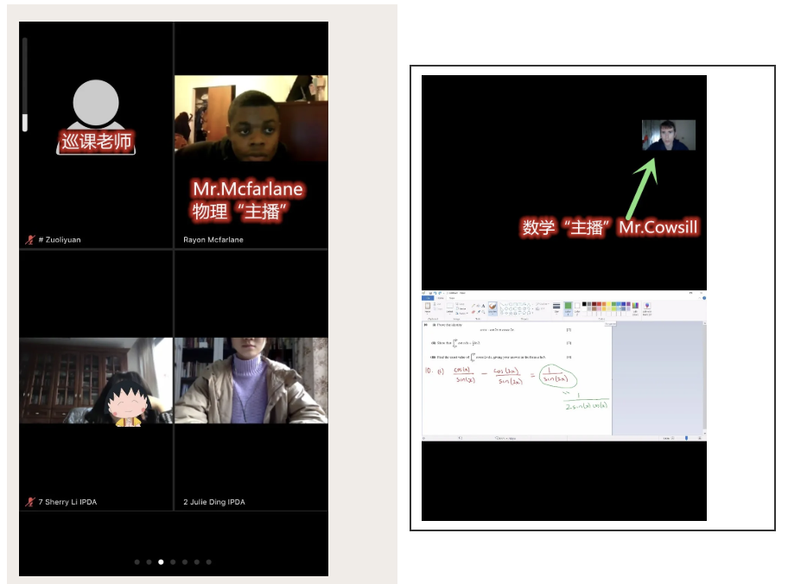Pick the black color from palette

pos(586,303)
